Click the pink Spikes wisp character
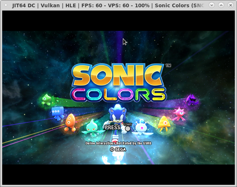This screenshot has height=187, width=237. click(x=179, y=114)
